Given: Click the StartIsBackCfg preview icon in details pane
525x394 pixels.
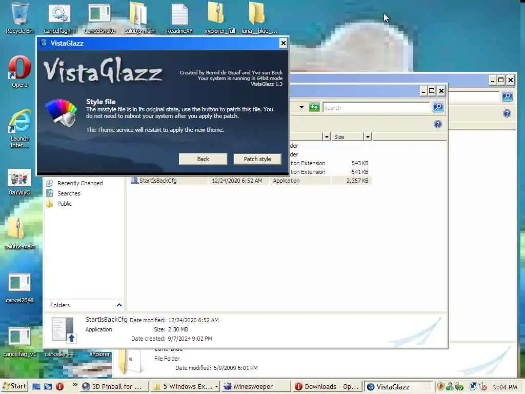Looking at the screenshot, I should coord(64,330).
